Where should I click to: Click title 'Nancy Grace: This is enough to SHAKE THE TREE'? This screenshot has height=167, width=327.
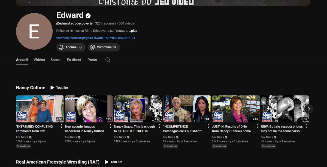coord(134,129)
